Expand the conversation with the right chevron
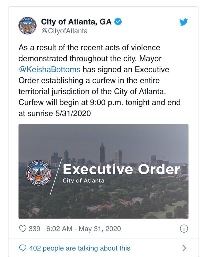 tap(184, 248)
